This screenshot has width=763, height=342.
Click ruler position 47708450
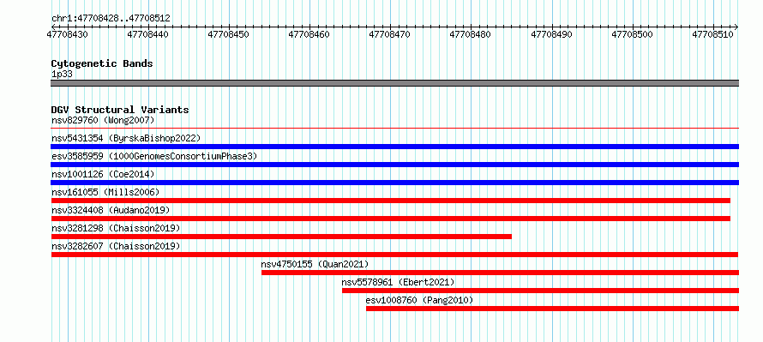pos(229,34)
